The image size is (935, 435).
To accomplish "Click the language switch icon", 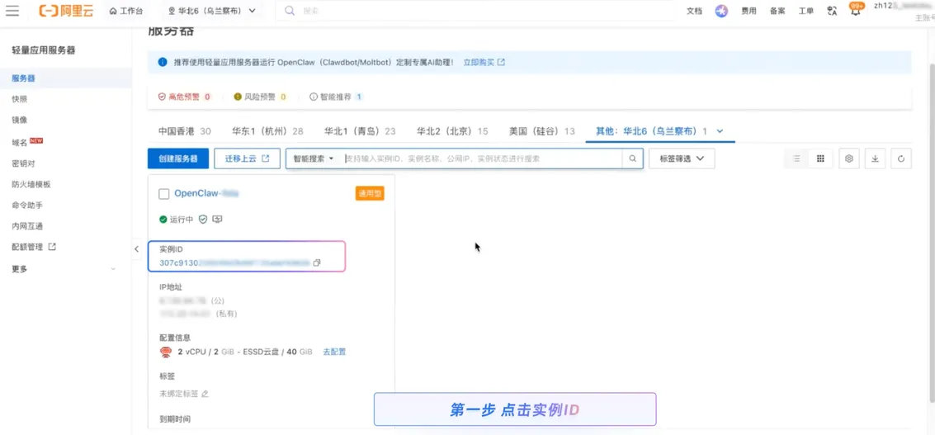I will (x=833, y=11).
